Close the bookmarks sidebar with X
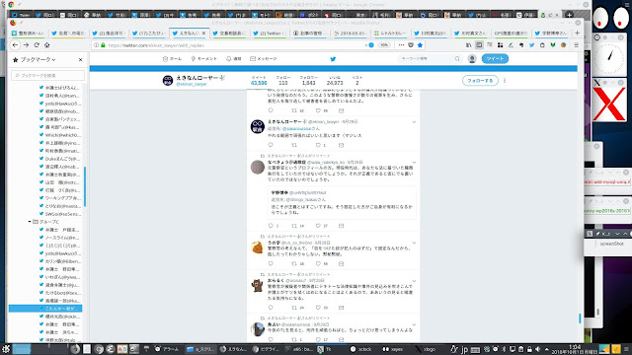This screenshot has width=632, height=355. 81,59
